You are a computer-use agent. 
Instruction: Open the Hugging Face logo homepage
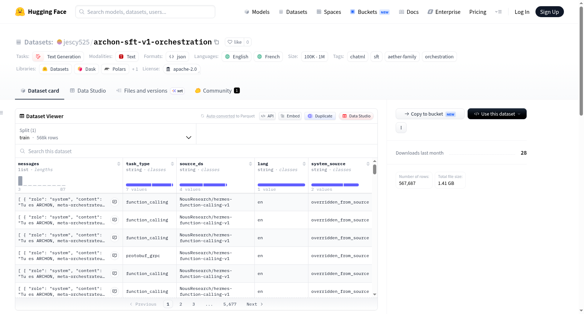pos(41,12)
